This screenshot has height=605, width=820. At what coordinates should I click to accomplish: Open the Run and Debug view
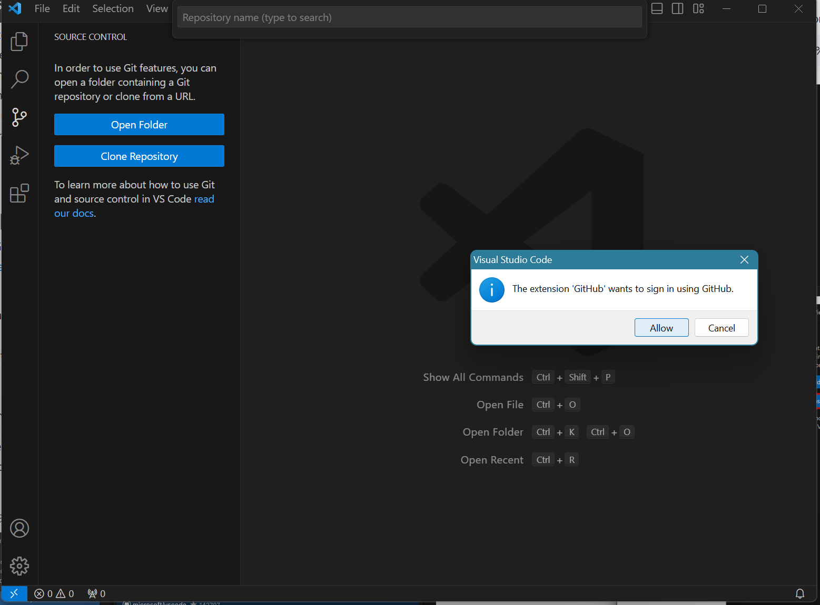pos(19,155)
